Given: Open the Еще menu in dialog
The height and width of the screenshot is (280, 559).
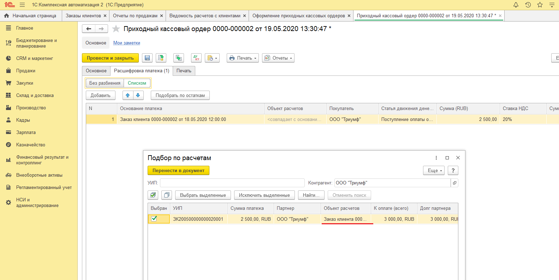Looking at the screenshot, I should 434,171.
